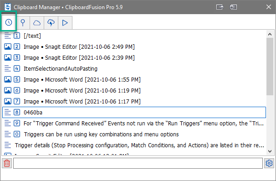Image resolution: width=276 pixels, height=181 pixels.
Task: Click image icon of Word 1:17 PM row
Action: point(8,101)
